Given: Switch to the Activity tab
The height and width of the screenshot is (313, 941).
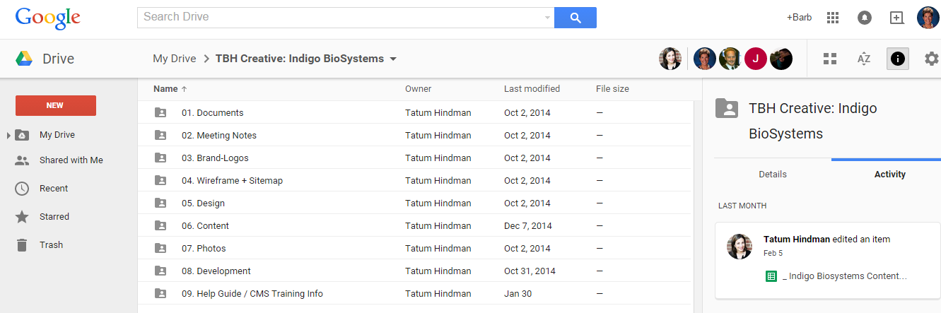Looking at the screenshot, I should point(889,174).
